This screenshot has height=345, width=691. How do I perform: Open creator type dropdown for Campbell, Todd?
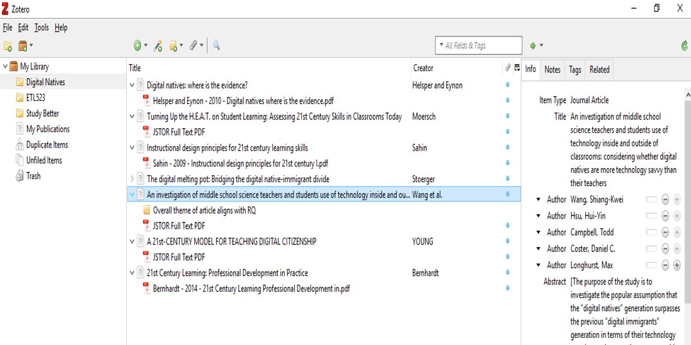(538, 232)
